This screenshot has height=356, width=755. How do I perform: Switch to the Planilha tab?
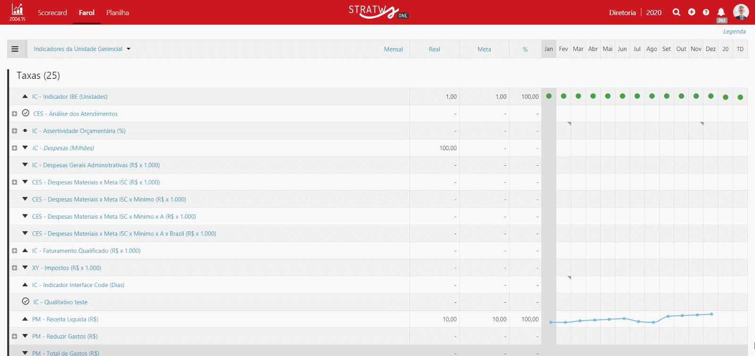(117, 13)
